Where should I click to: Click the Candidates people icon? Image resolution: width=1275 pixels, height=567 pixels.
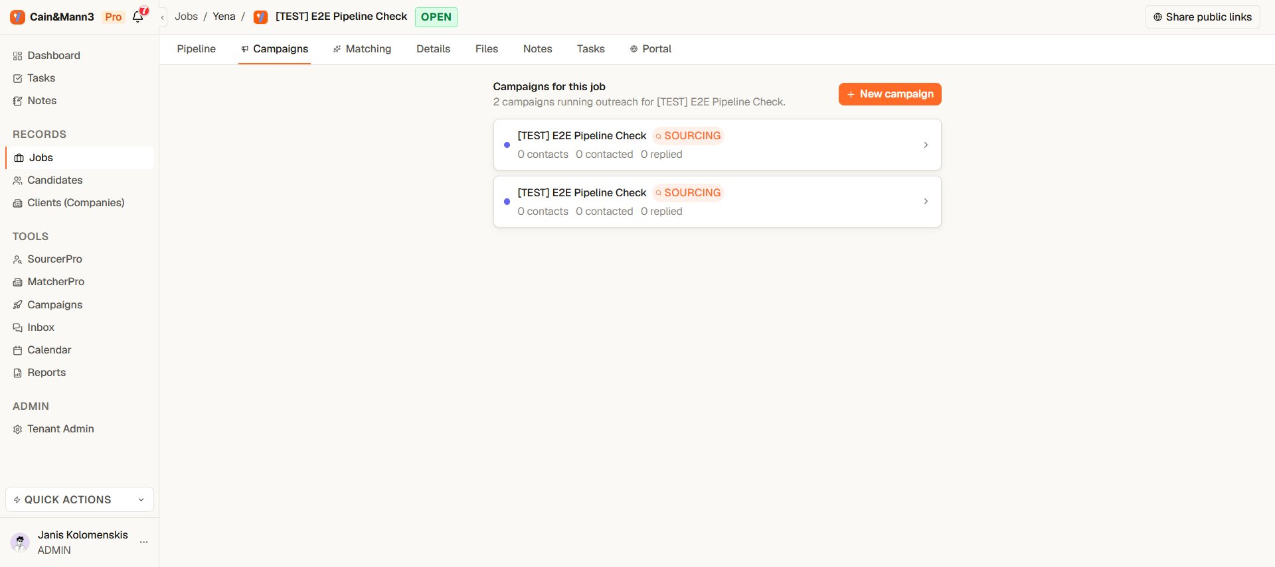18,180
